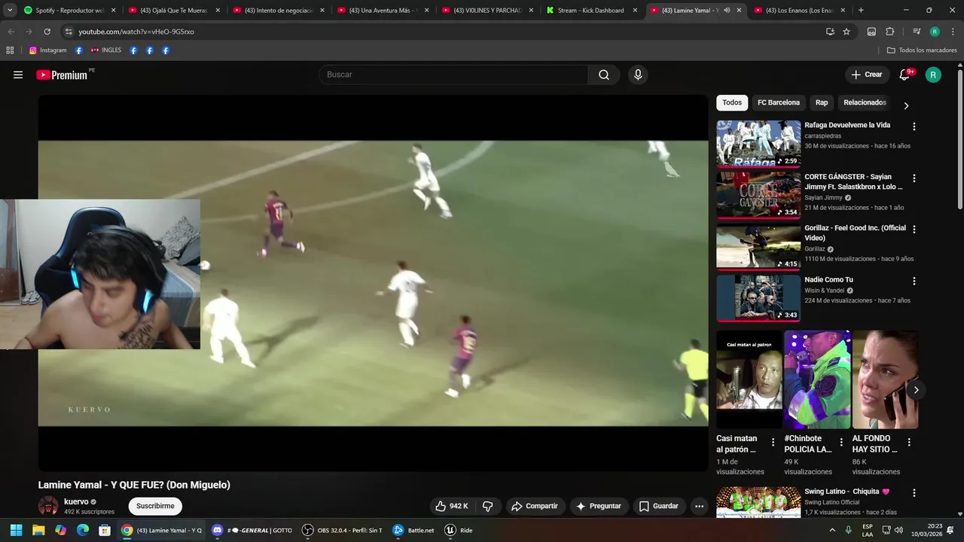Viewport: 964px width, 542px height.
Task: Select the Rap filter chip
Action: [822, 102]
